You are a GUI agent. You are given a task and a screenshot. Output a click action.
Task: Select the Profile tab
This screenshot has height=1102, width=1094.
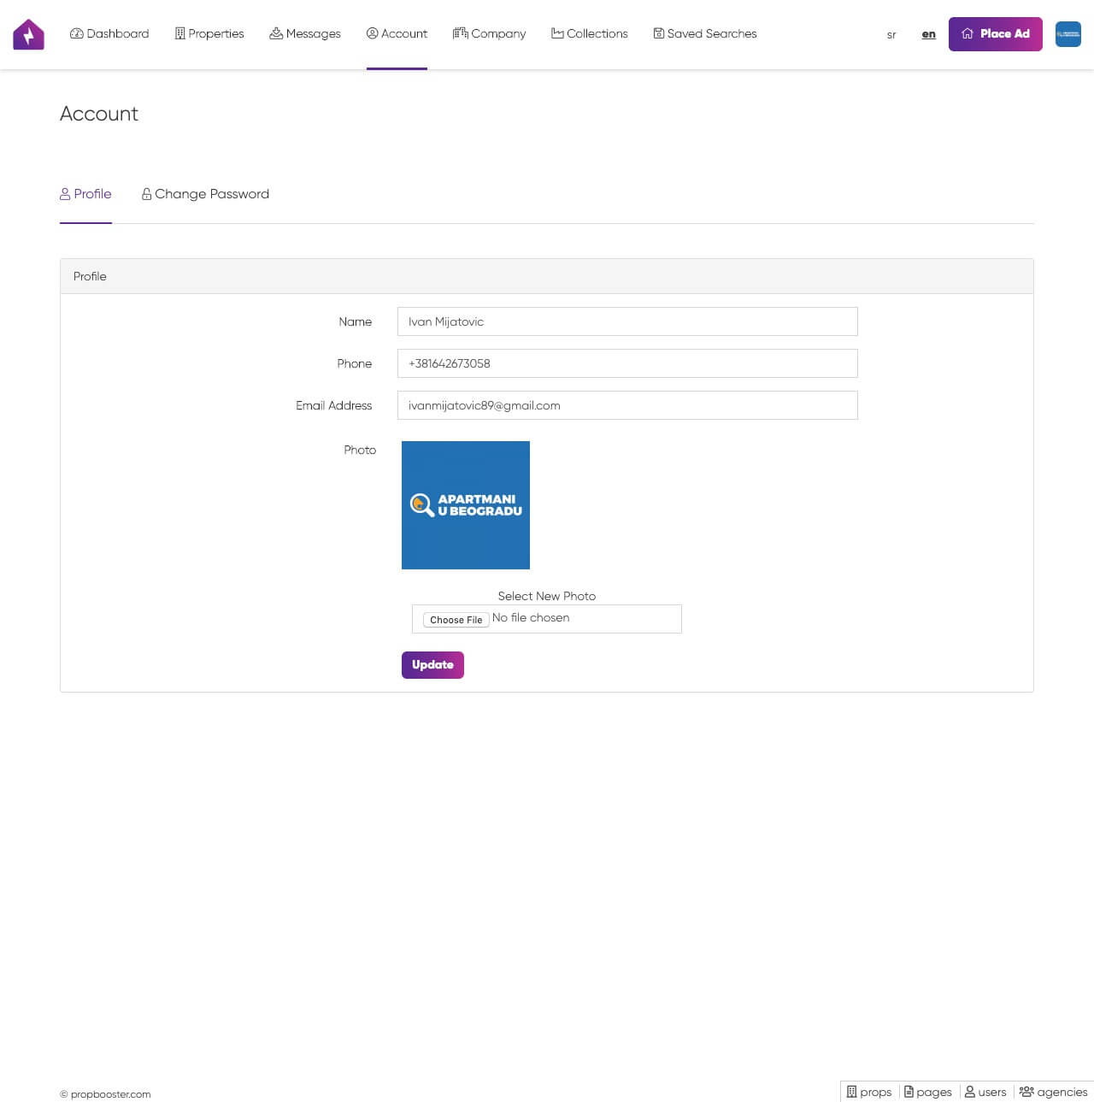point(85,194)
